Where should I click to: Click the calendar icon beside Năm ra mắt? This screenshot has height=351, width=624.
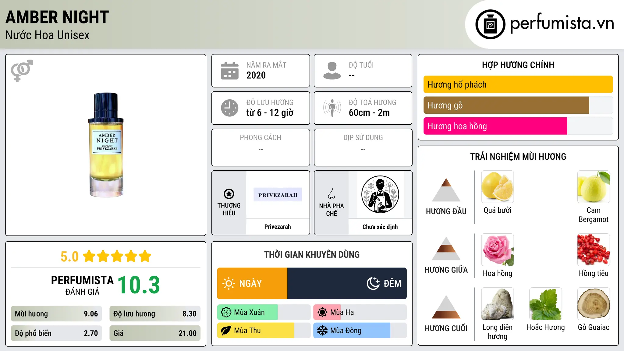(230, 71)
